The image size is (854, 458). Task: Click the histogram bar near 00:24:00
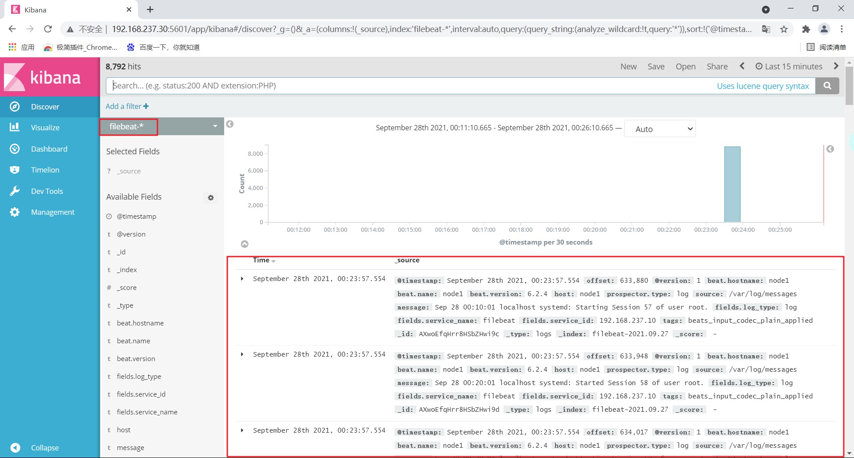click(732, 184)
